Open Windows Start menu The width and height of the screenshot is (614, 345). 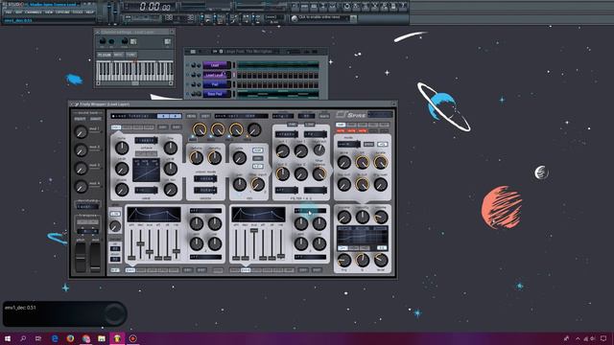(8, 338)
